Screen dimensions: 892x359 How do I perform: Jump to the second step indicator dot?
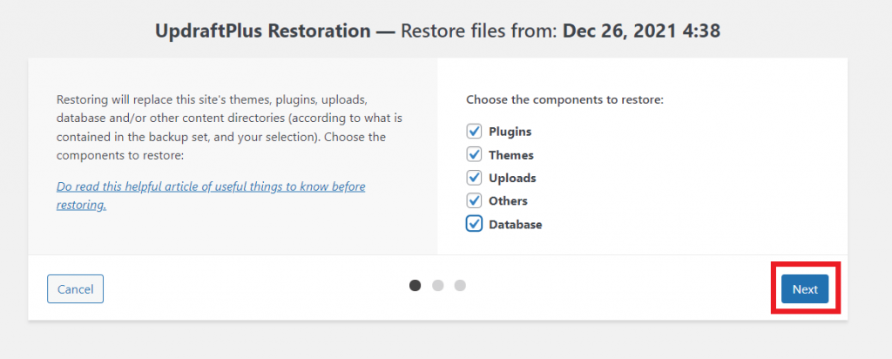point(437,285)
